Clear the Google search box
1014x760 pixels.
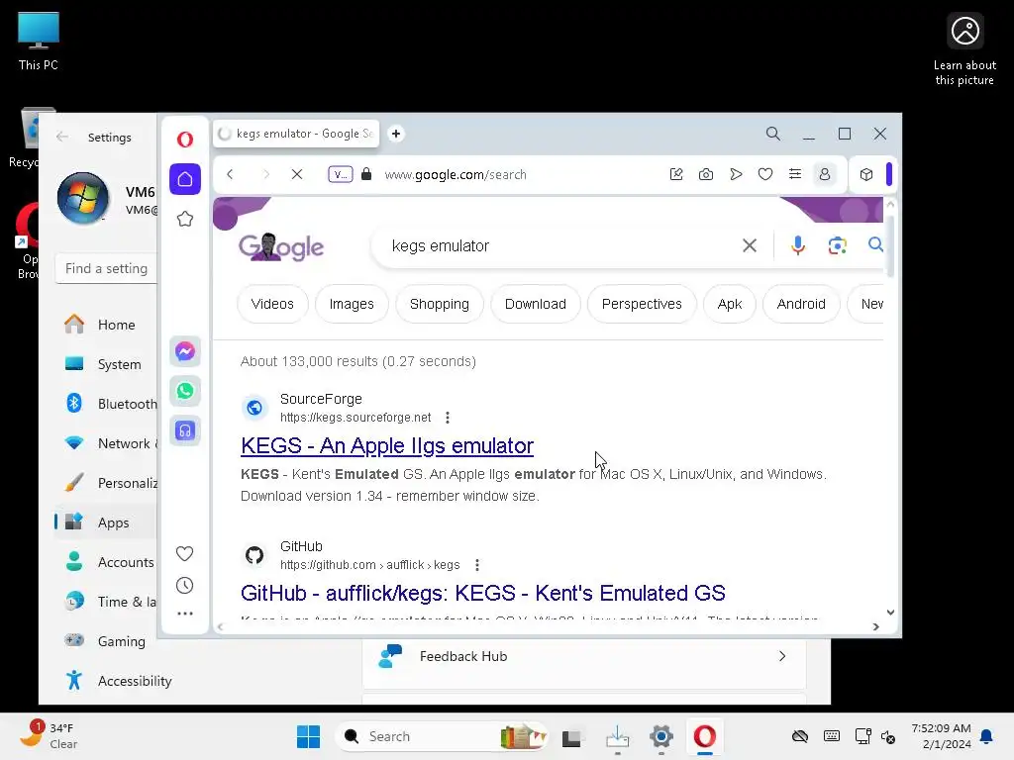(x=750, y=245)
